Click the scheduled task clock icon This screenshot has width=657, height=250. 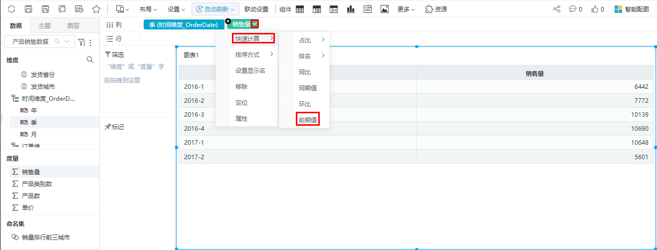(x=79, y=9)
